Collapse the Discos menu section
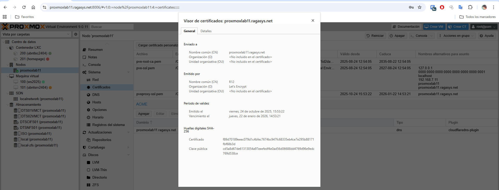Viewport: 499px width, 190px height. tap(128, 155)
